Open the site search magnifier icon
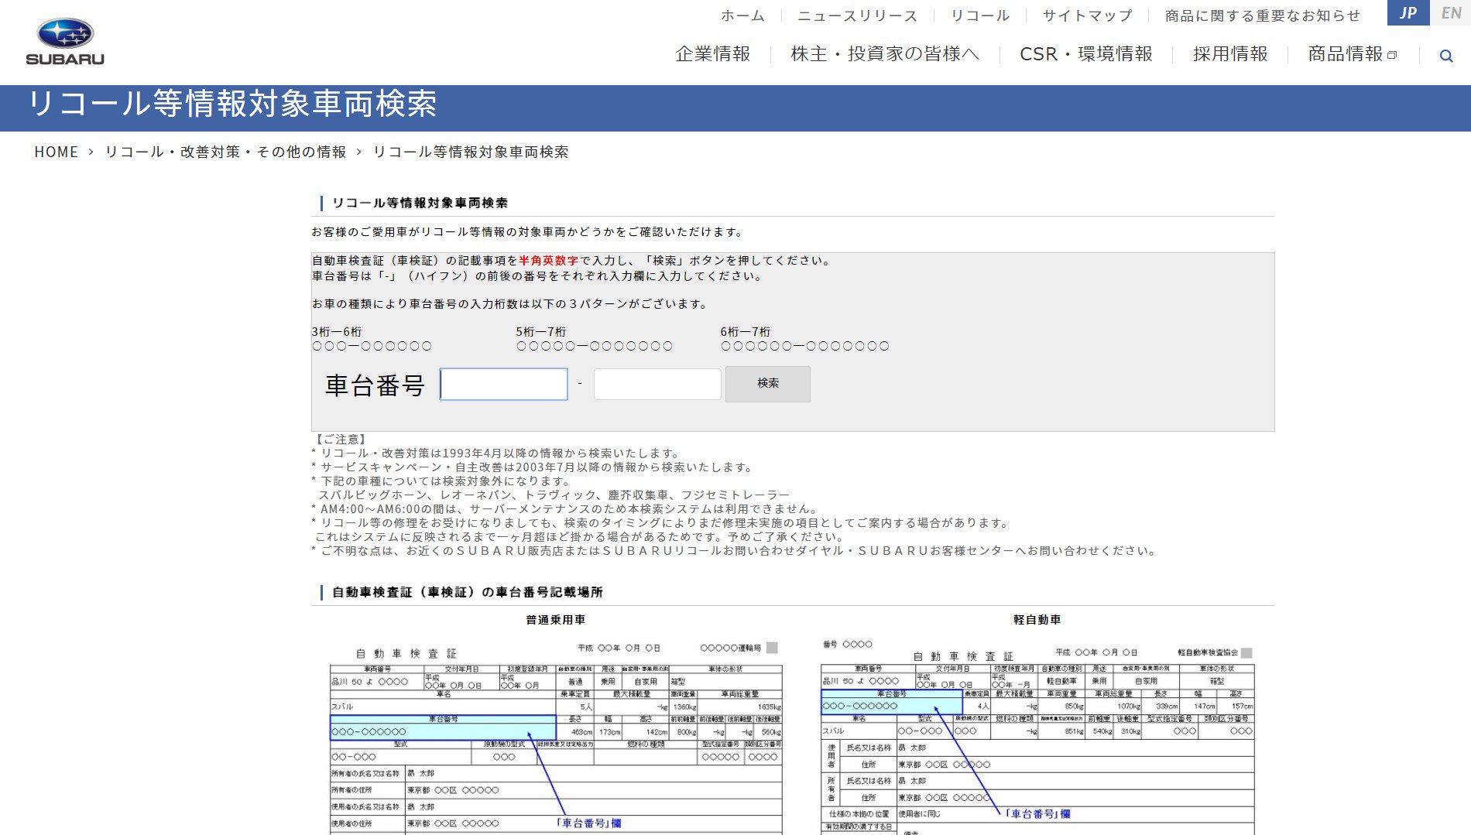 coord(1445,56)
